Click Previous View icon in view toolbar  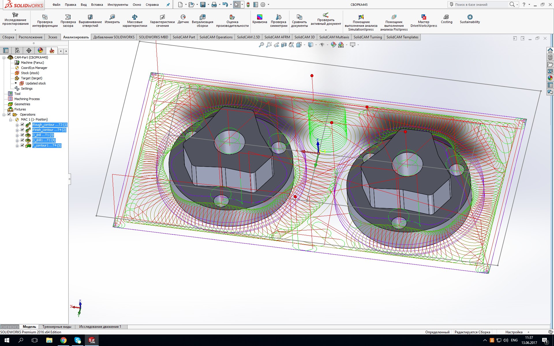coord(276,45)
